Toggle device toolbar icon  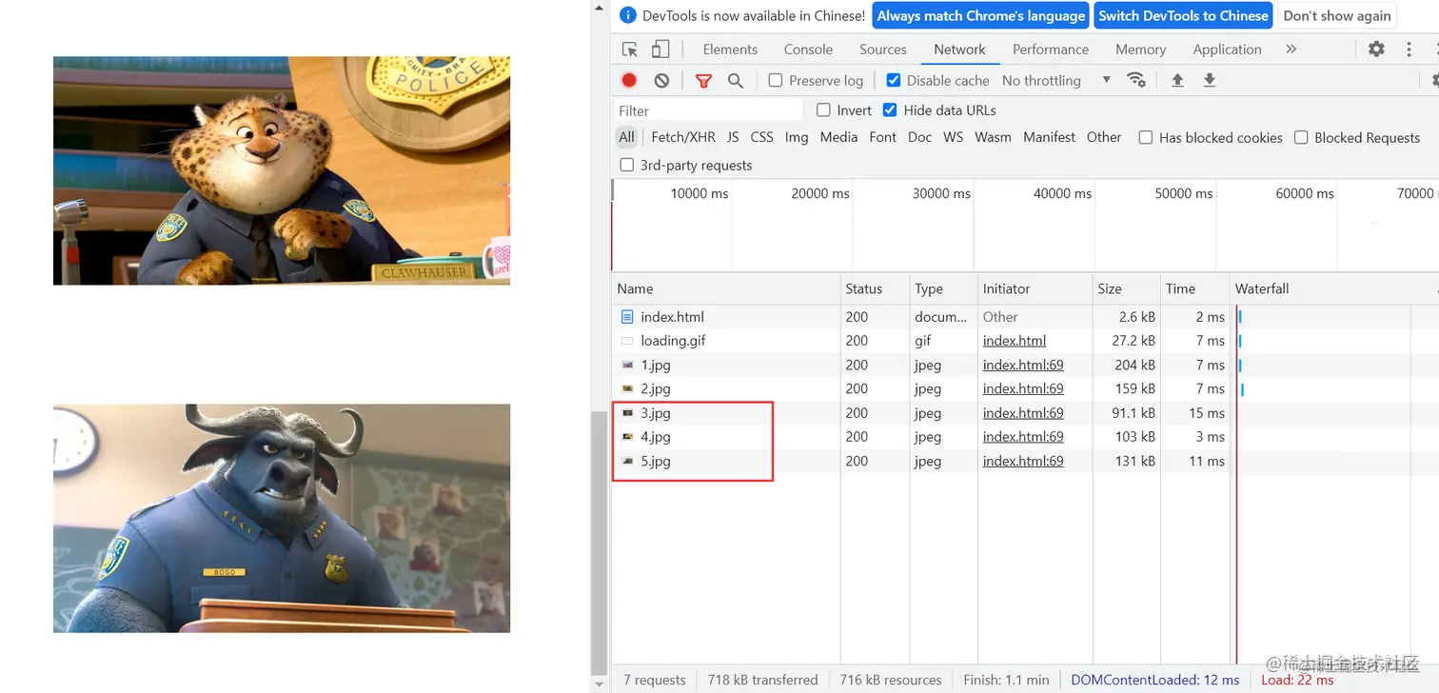click(660, 49)
